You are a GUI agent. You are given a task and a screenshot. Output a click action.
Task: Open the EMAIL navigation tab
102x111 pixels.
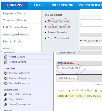pyautogui.click(x=39, y=5)
